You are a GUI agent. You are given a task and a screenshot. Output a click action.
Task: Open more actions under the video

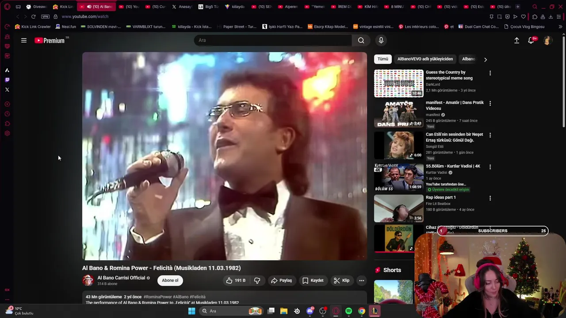pyautogui.click(x=361, y=280)
